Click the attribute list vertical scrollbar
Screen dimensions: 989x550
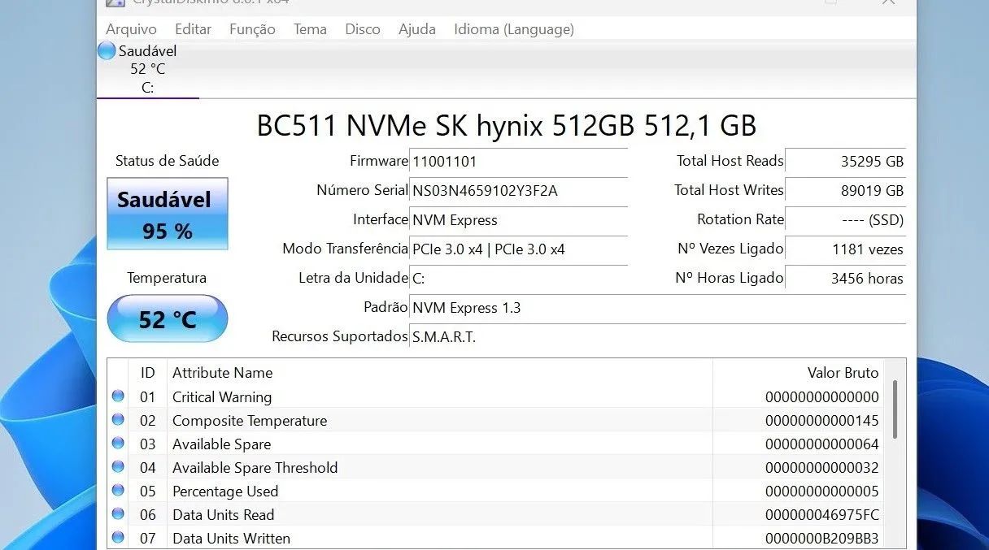tap(896, 409)
